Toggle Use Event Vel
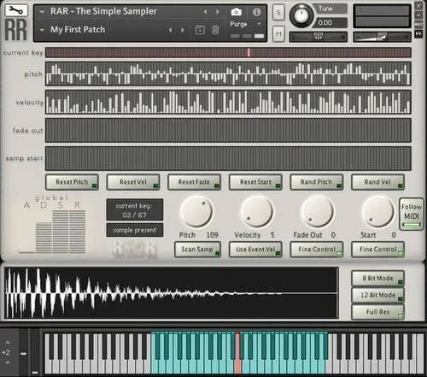This screenshot has height=377, width=427. (x=255, y=250)
